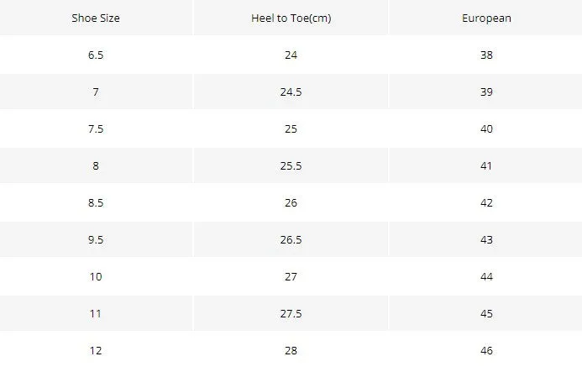Click European size 46 cell
The height and width of the screenshot is (372, 582).
pos(486,350)
